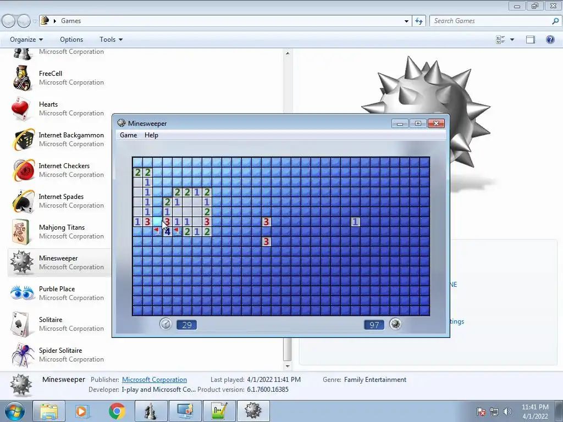Image resolution: width=563 pixels, height=422 pixels.
Task: Open the Games explorer help icon
Action: [x=550, y=40]
